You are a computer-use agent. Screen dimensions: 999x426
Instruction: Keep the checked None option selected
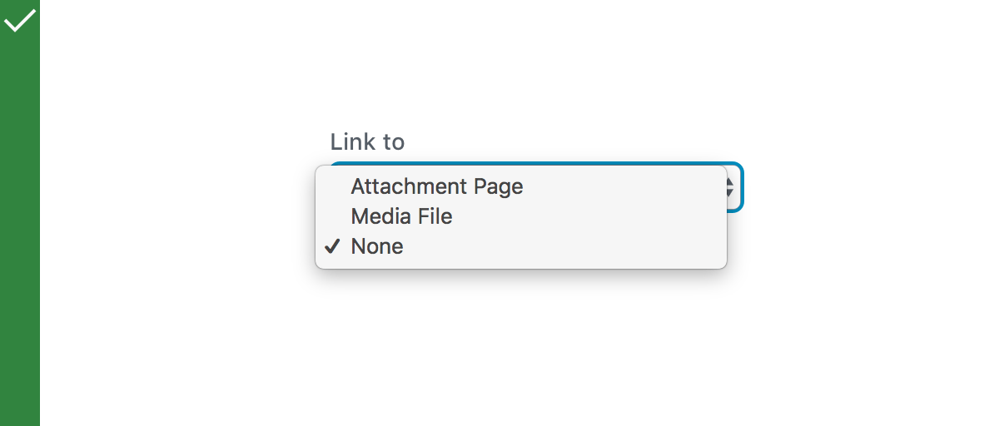[377, 246]
